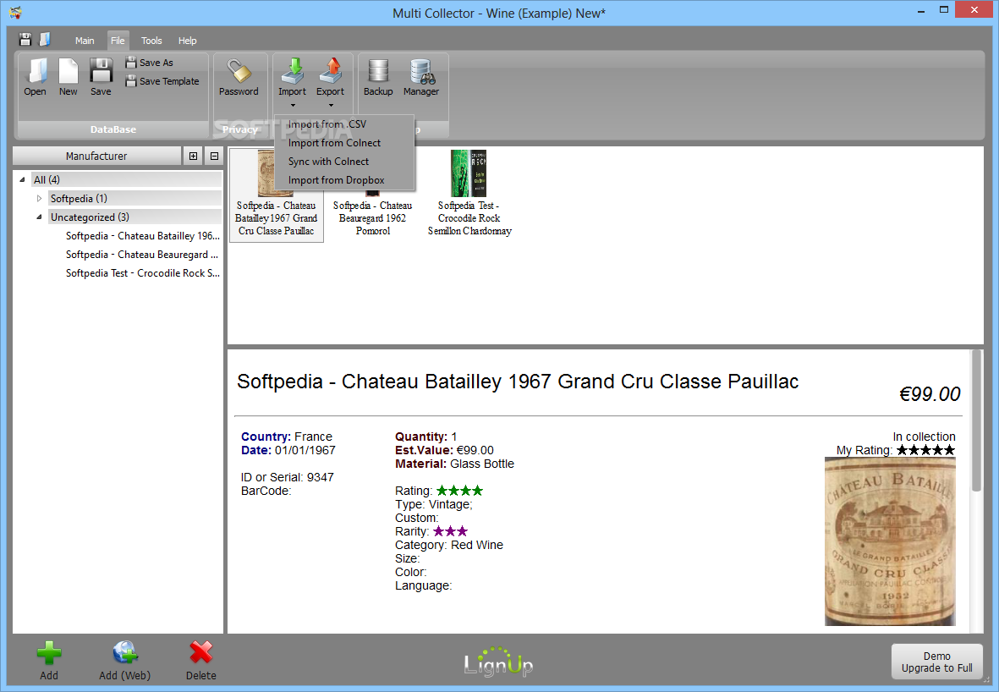Click ID or Serial: 9347 text
999x692 pixels.
pyautogui.click(x=288, y=477)
